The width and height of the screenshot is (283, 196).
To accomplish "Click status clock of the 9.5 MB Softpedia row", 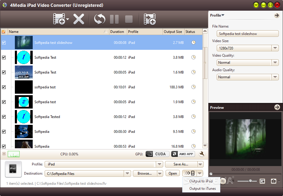I will [194, 131].
